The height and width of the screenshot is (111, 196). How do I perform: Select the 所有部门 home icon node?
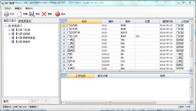click(9, 26)
